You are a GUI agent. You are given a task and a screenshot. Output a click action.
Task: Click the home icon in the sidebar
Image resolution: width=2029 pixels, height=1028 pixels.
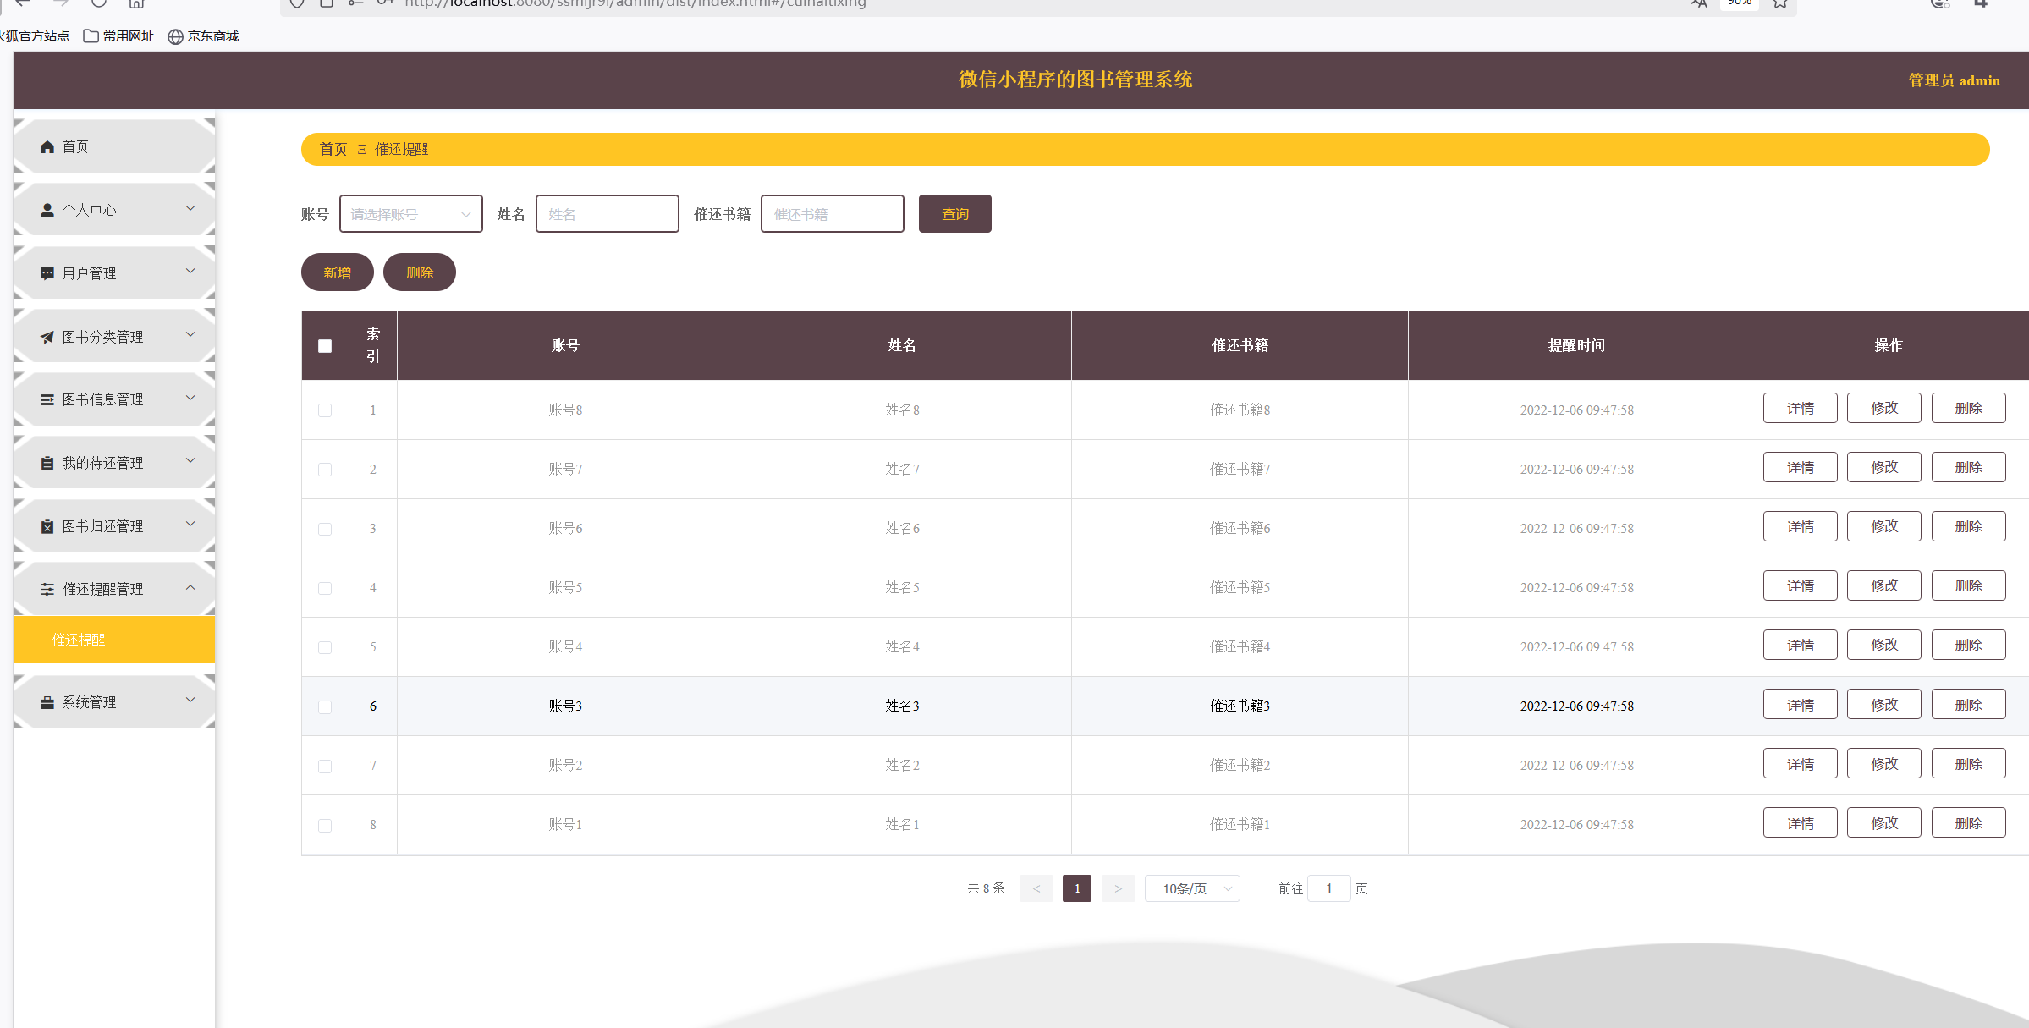(47, 147)
